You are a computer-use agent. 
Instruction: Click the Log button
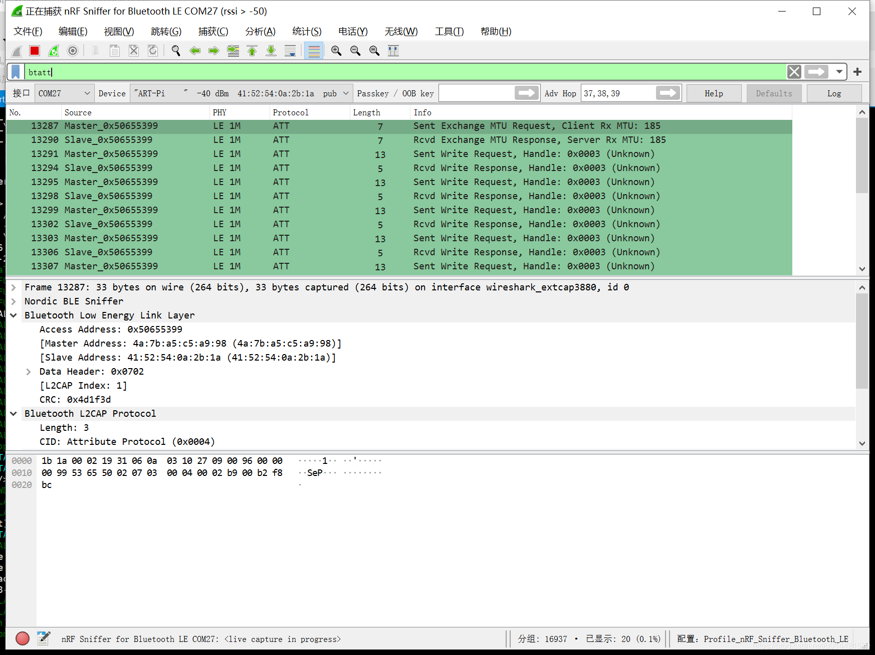(834, 93)
